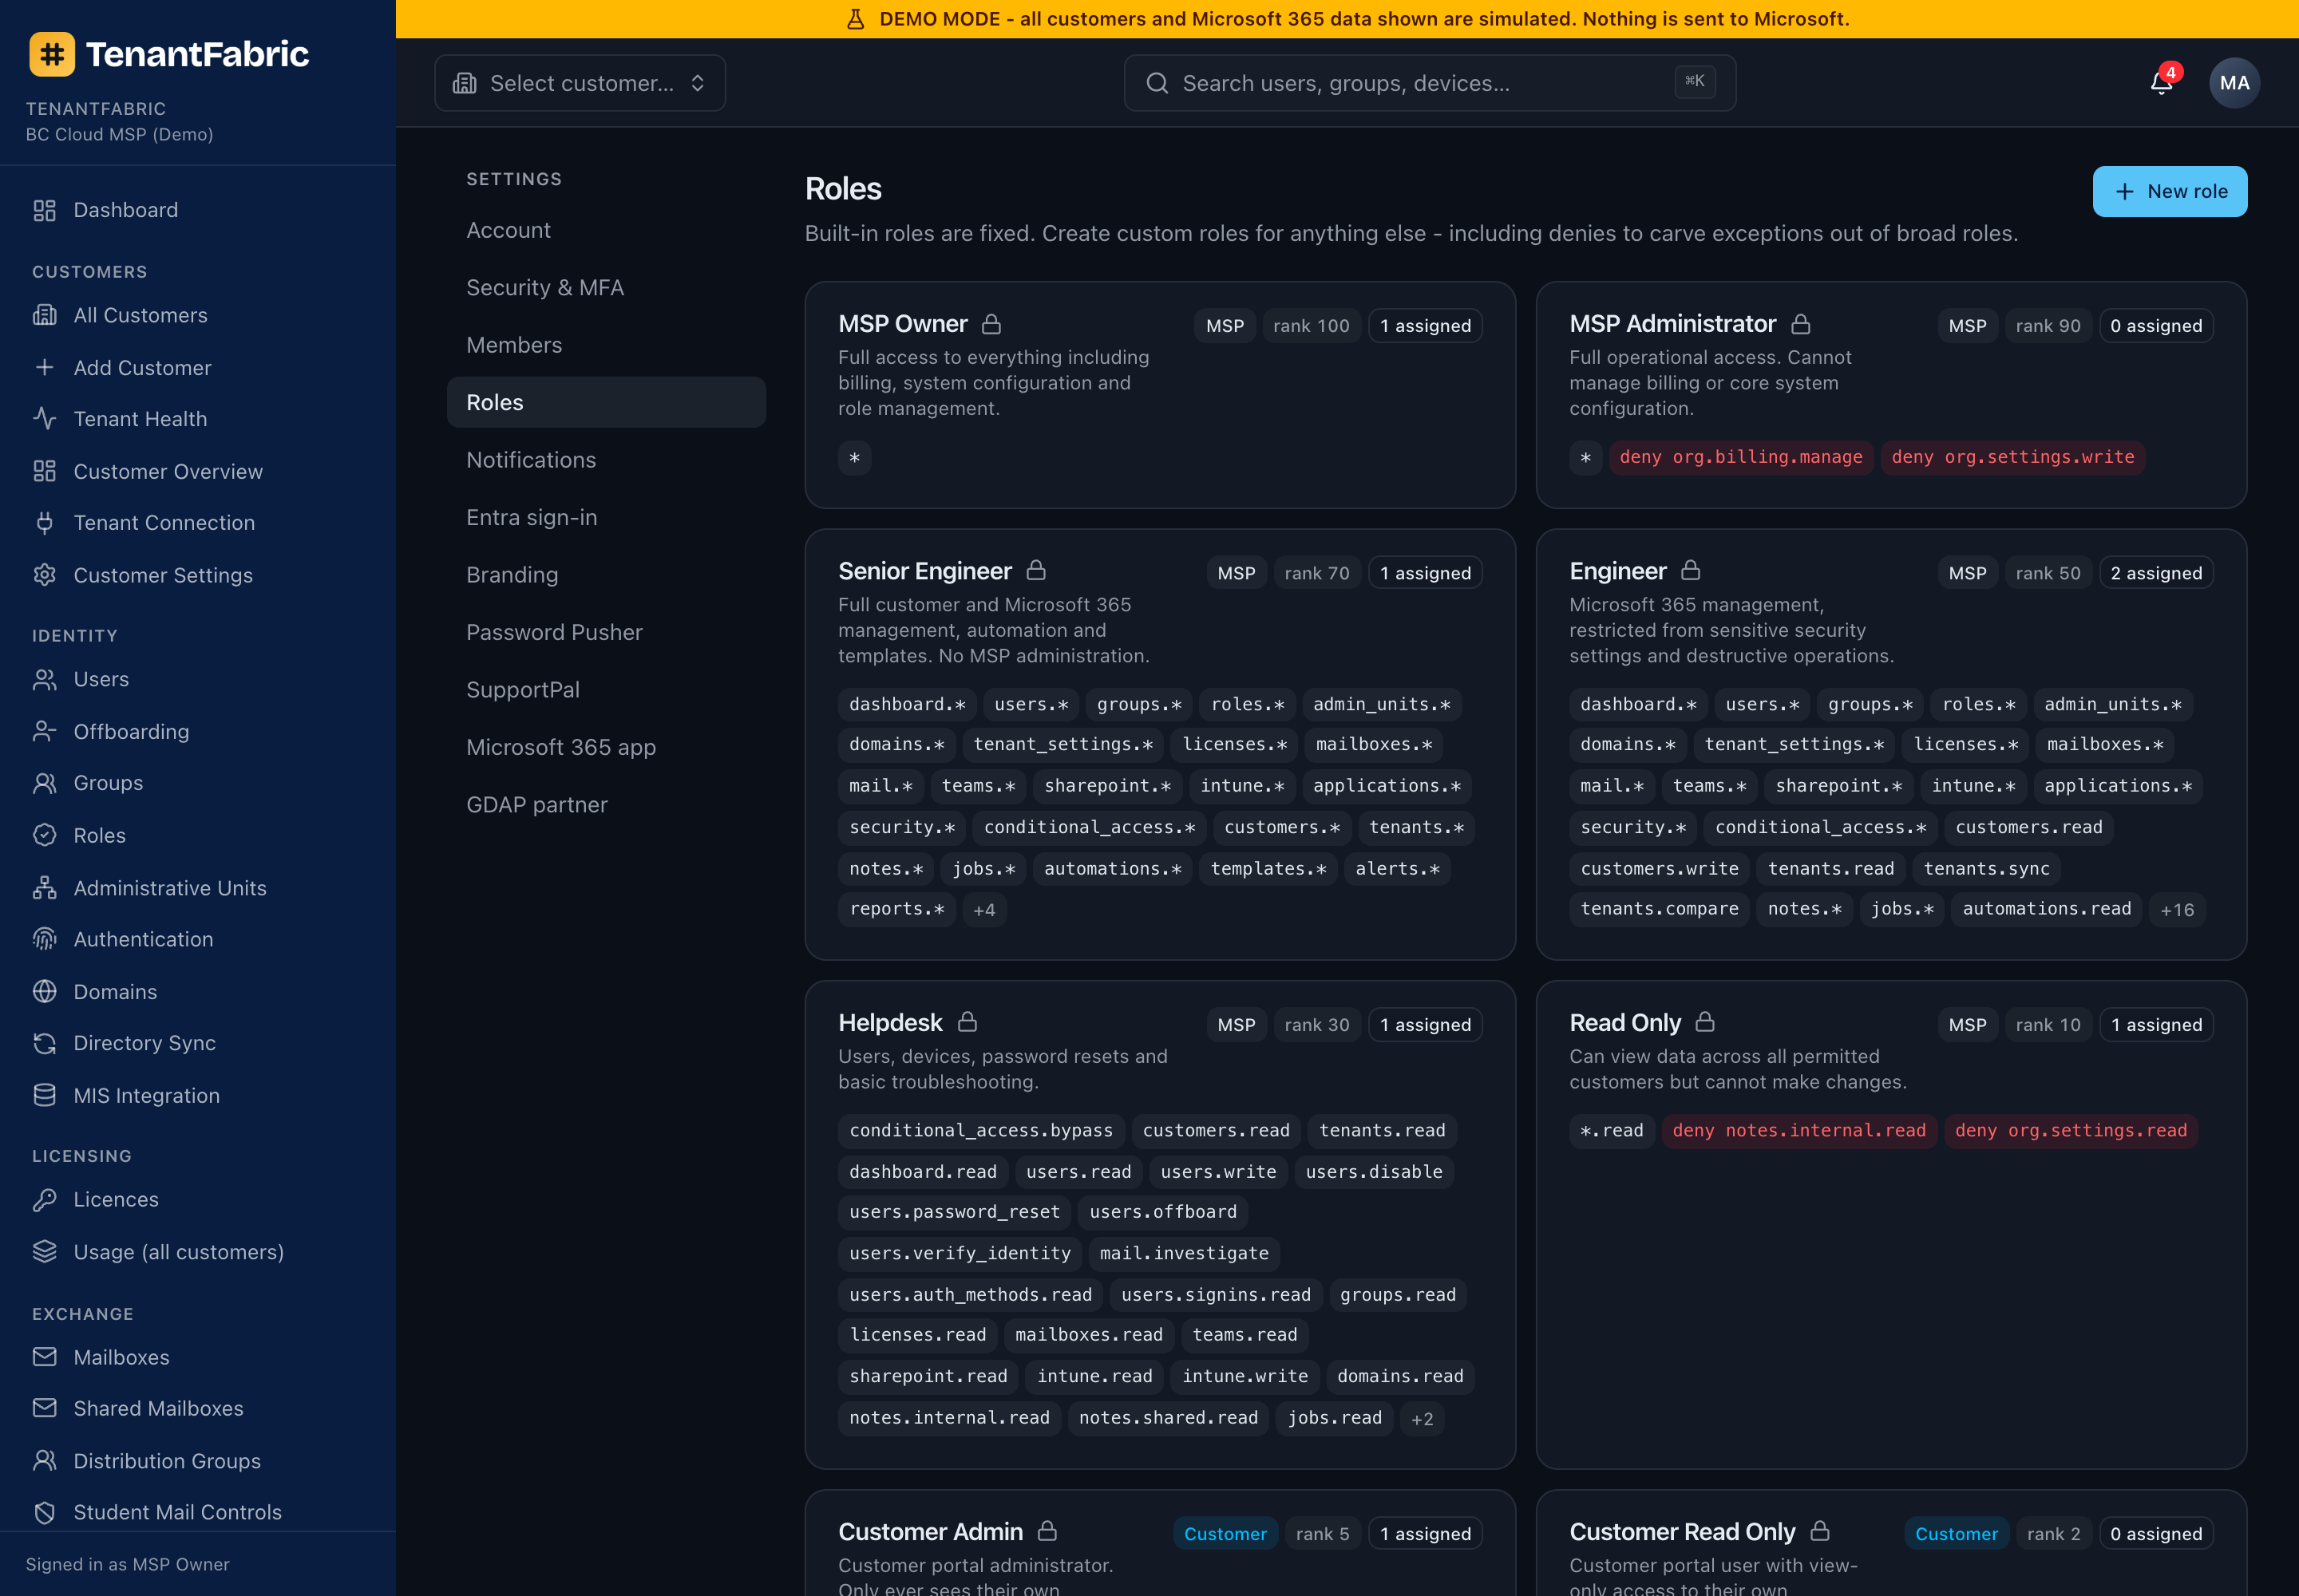Click the Licences key icon
Viewport: 2299px width, 1596px height.
pos(44,1199)
